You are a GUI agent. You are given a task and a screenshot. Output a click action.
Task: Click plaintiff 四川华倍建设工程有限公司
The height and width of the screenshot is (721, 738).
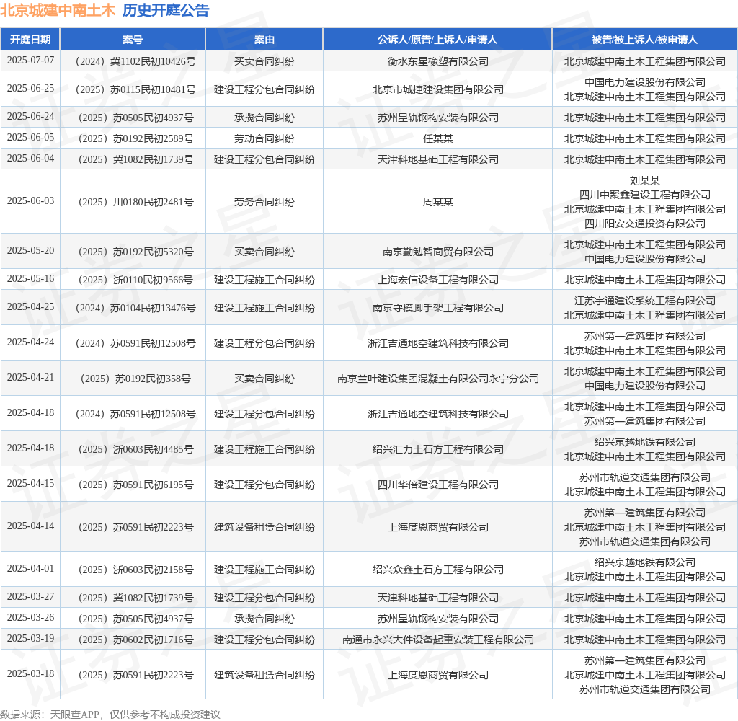coord(437,485)
